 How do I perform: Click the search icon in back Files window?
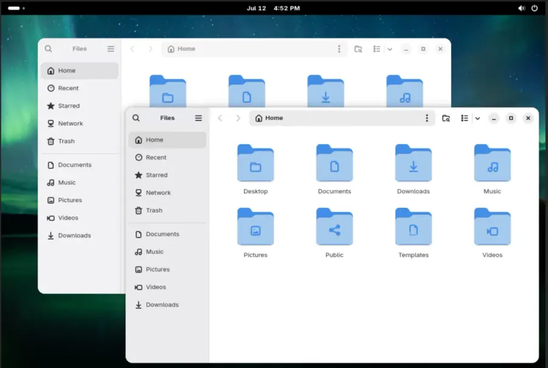pyautogui.click(x=48, y=49)
